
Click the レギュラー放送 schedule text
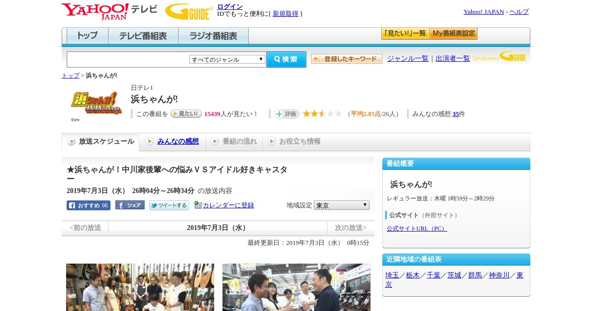441,198
